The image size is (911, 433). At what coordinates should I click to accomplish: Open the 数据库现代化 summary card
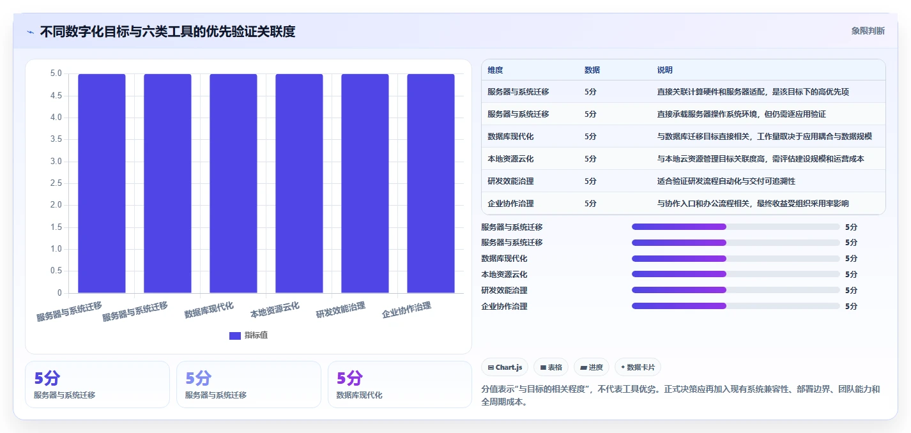[399, 384]
